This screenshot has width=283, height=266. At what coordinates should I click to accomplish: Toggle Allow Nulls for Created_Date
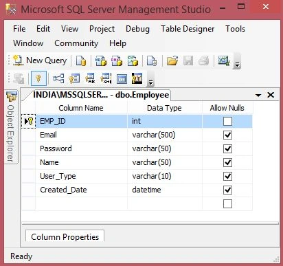(227, 190)
